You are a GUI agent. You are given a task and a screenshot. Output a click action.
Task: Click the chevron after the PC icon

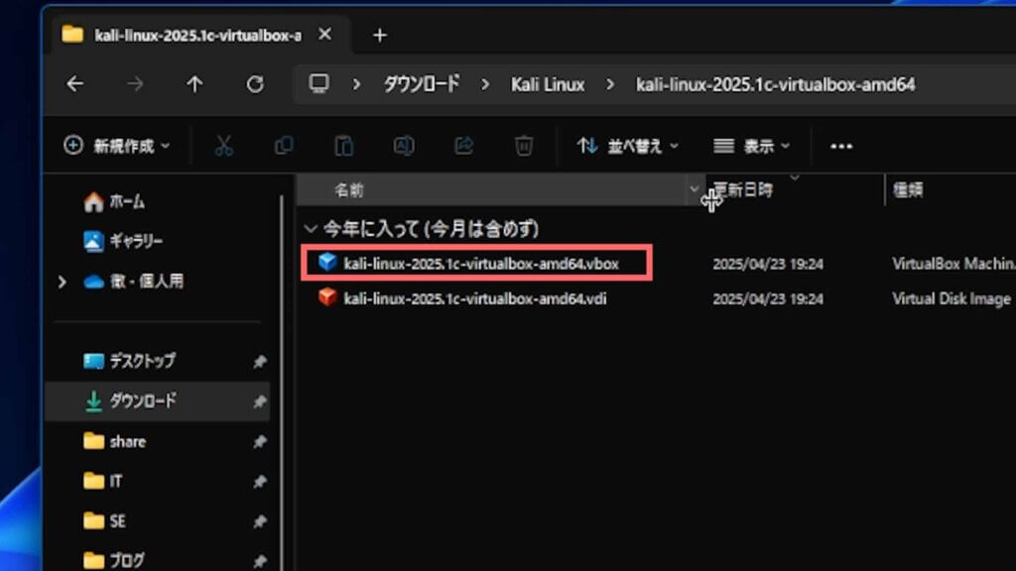click(x=356, y=84)
